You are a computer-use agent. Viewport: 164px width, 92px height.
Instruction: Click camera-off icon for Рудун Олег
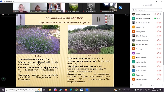pos(160,75)
